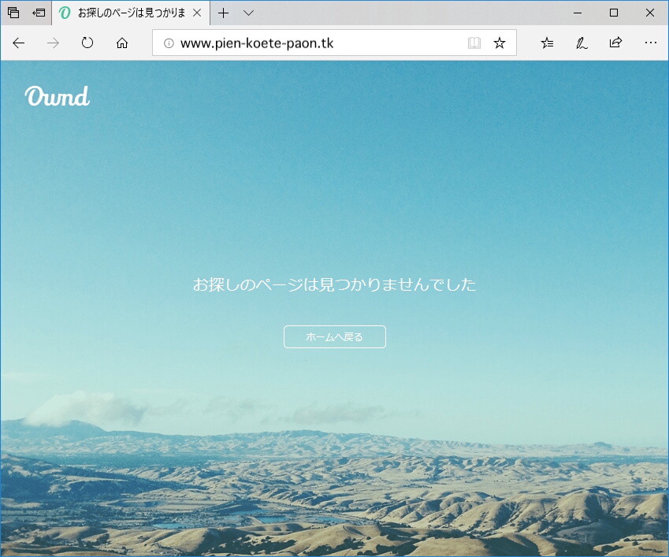Open a new tab with plus button
Viewport: 669px width, 557px height.
223,13
